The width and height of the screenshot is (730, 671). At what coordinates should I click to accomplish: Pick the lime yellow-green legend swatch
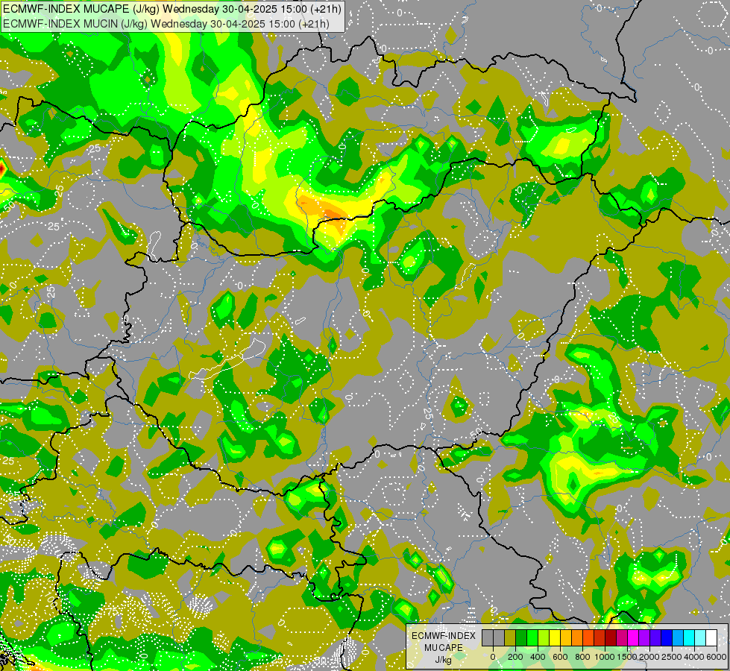(x=544, y=637)
